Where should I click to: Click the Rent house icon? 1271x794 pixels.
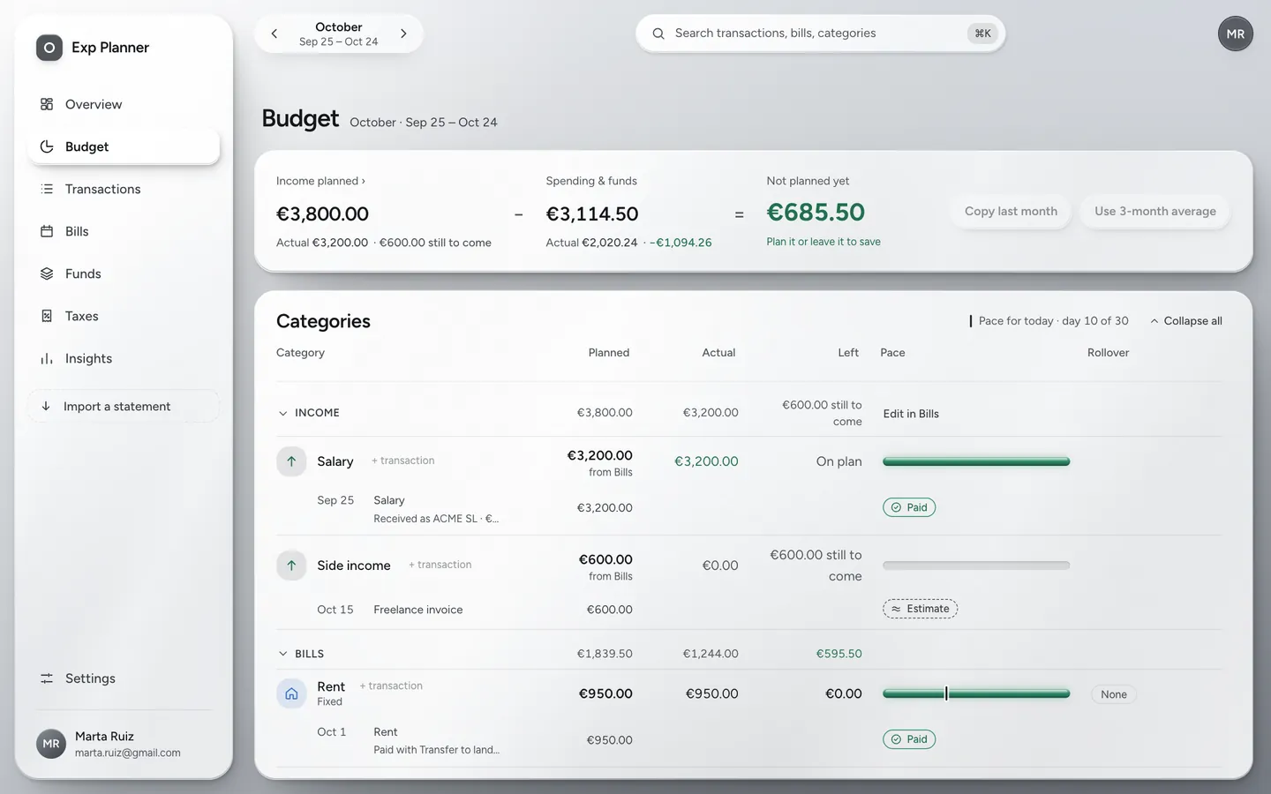point(291,693)
